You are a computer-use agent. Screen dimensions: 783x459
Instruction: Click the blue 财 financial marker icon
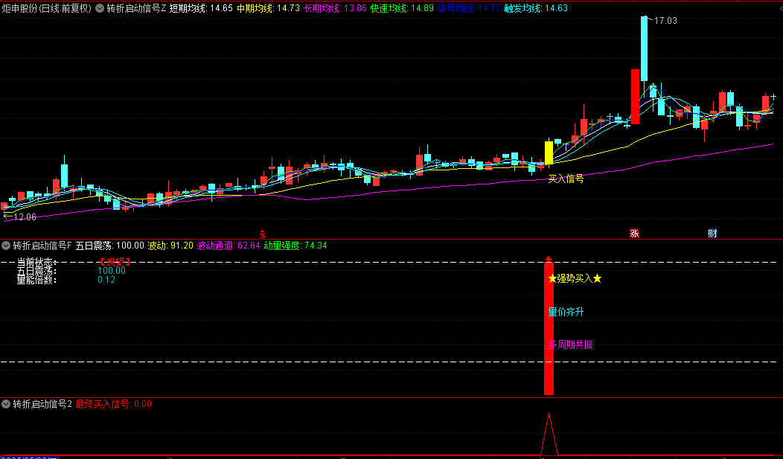pos(712,233)
